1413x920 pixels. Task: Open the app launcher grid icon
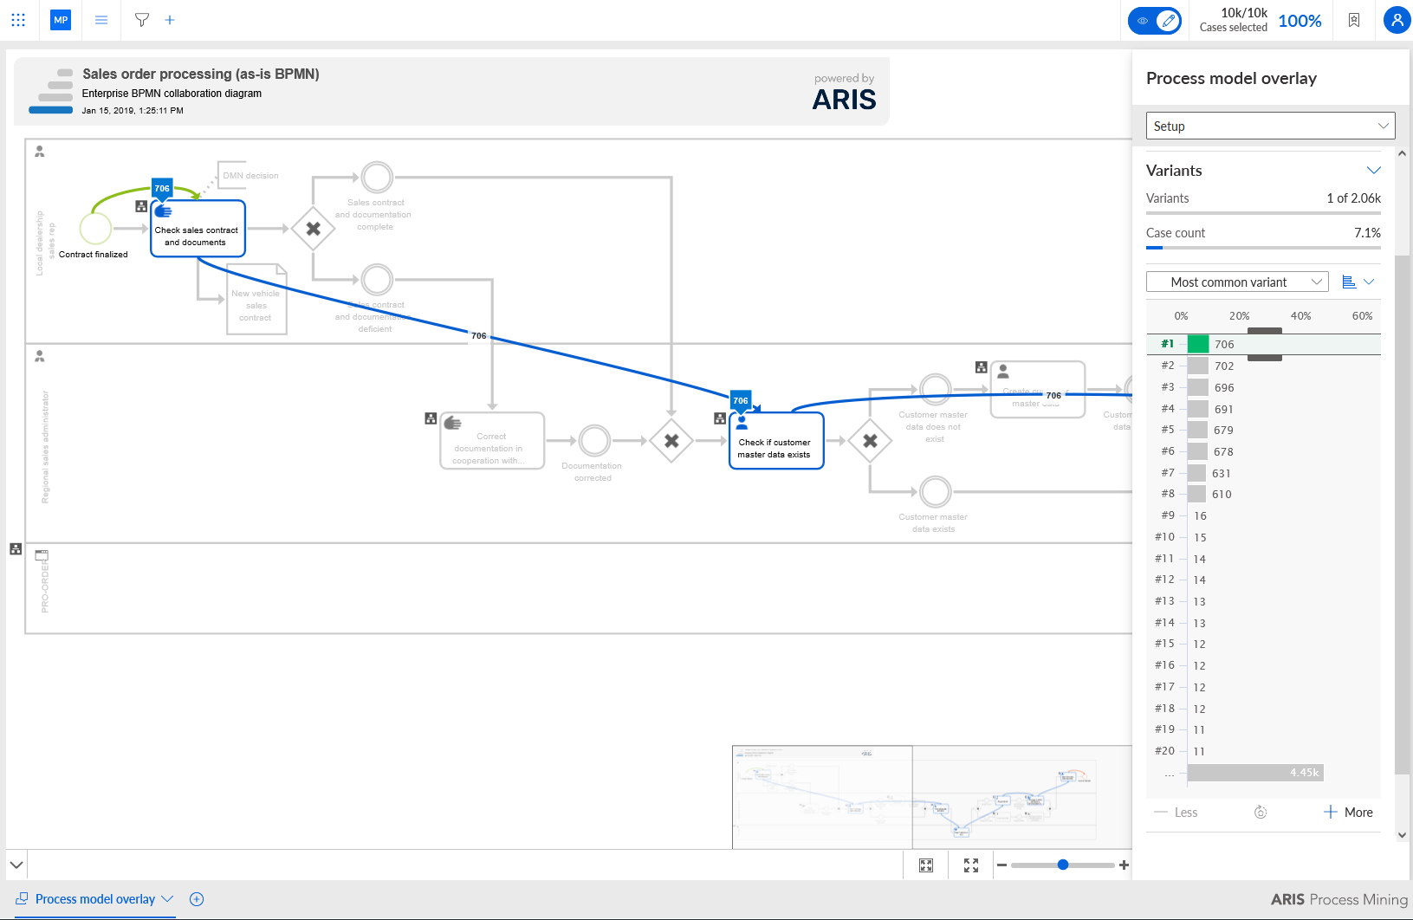(18, 20)
